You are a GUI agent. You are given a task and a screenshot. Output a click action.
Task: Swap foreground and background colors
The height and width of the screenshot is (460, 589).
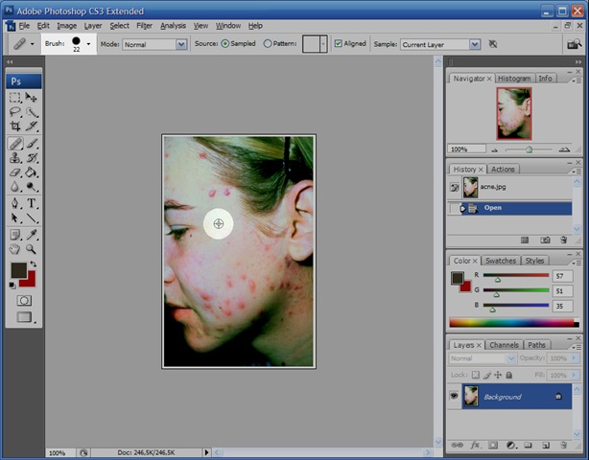point(33,264)
